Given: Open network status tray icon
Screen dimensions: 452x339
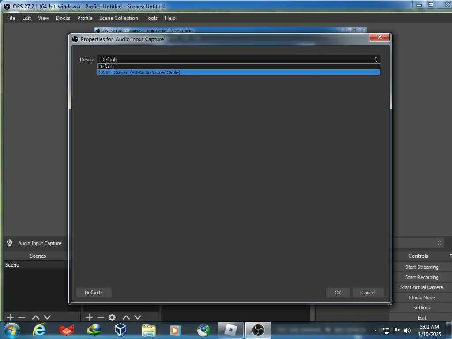Looking at the screenshot, I should pos(386,331).
